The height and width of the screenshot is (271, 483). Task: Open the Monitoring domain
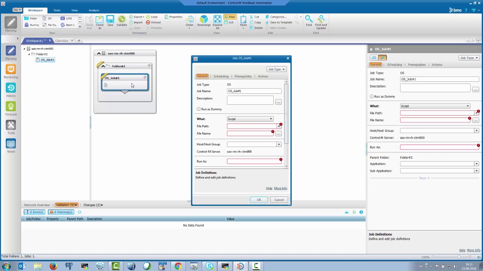11,72
